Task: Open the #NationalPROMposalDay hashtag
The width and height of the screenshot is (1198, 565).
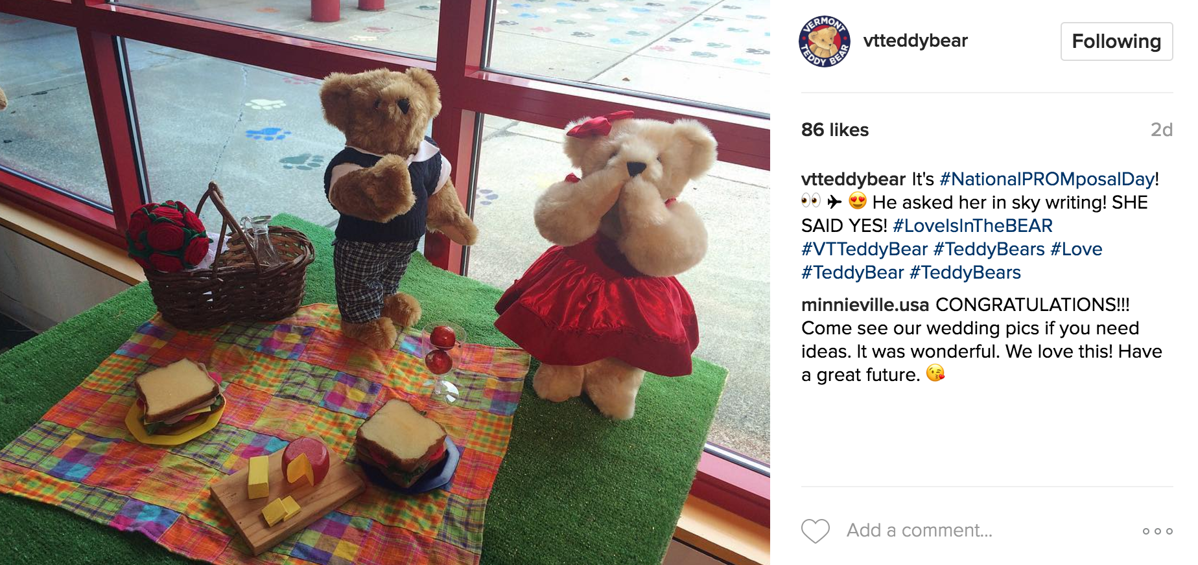Action: point(1046,179)
